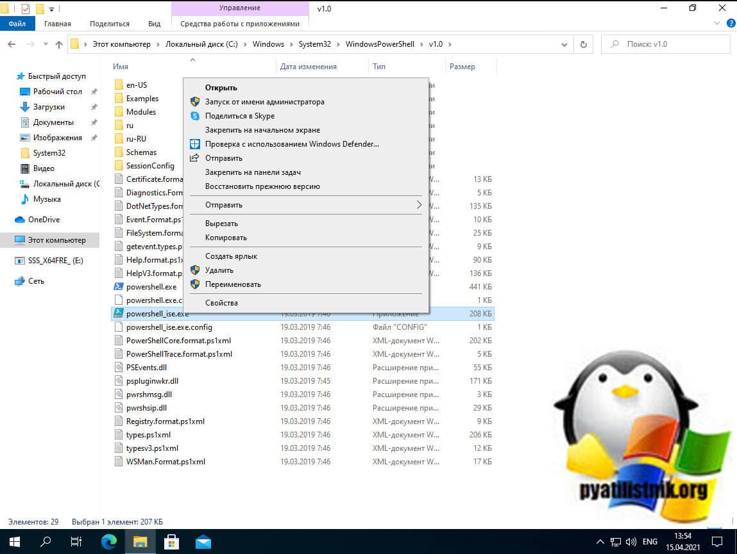Image resolution: width=737 pixels, height=554 pixels.
Task: Select Копировать in context menu
Action: click(305, 238)
